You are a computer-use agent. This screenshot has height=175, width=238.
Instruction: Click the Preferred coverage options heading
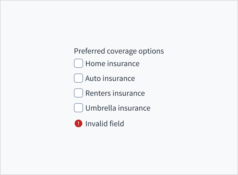click(119, 51)
